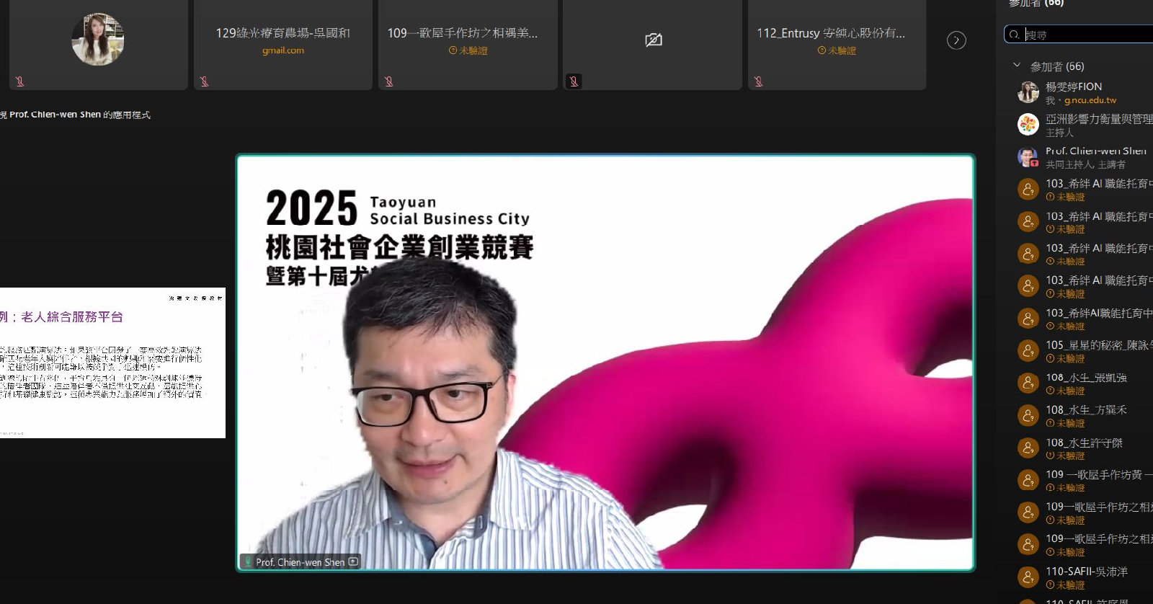This screenshot has width=1153, height=604.
Task: Click avatar of 108_水生_張凱強
Action: click(1028, 383)
